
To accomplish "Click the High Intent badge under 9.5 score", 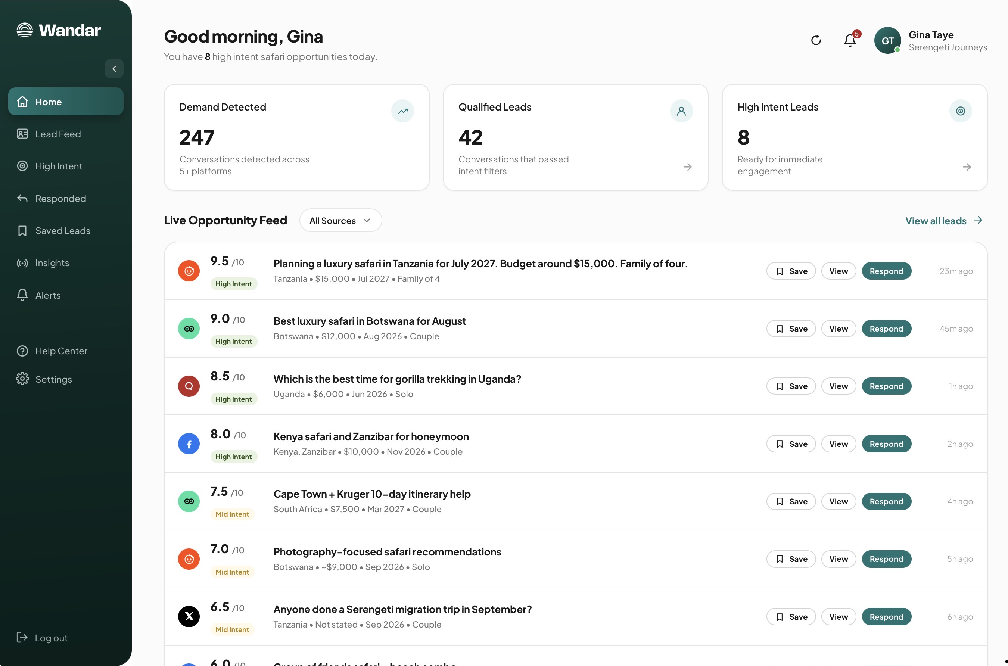I will tap(234, 284).
